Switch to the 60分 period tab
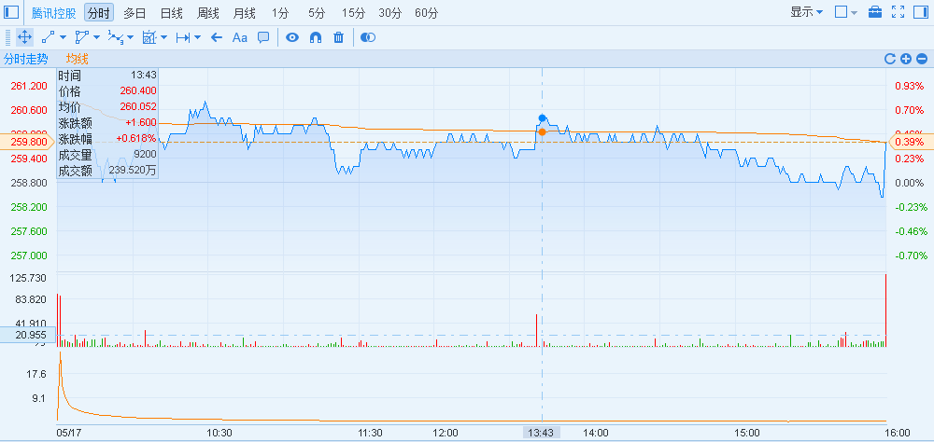 pyautogui.click(x=427, y=13)
